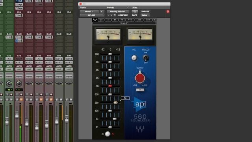252x142 pixels.
Task: Unmute the input 1 track
Action: click(21, 100)
